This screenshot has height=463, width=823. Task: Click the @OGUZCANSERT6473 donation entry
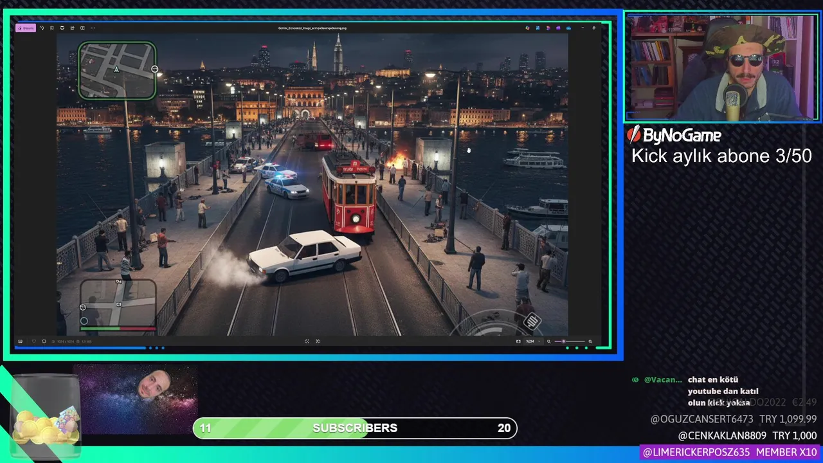pyautogui.click(x=734, y=419)
